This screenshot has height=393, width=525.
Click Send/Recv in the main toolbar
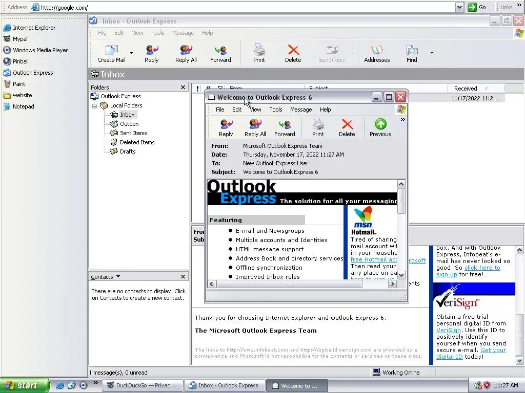coord(332,53)
